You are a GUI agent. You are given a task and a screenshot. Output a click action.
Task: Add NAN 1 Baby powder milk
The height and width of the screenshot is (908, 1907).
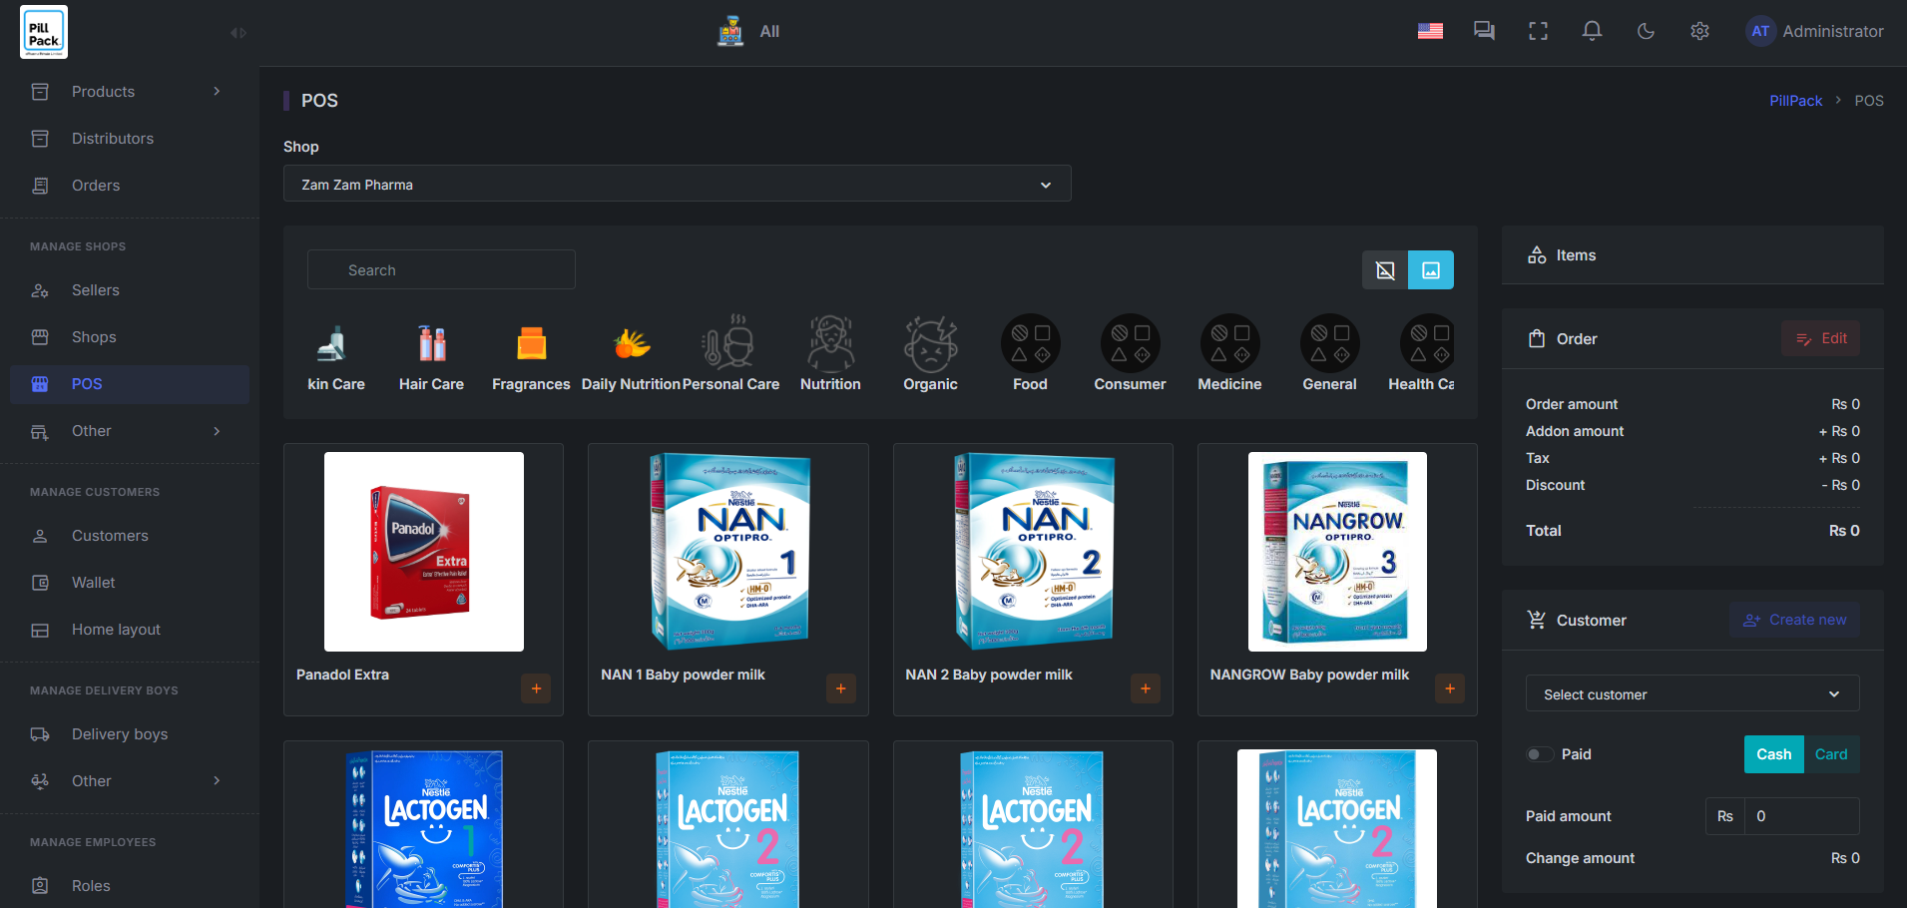[840, 688]
